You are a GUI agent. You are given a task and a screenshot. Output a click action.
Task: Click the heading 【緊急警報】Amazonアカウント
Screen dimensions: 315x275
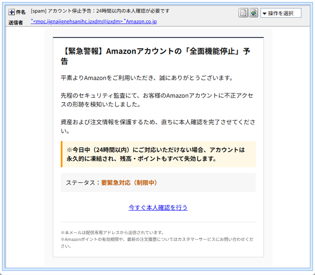click(x=156, y=56)
